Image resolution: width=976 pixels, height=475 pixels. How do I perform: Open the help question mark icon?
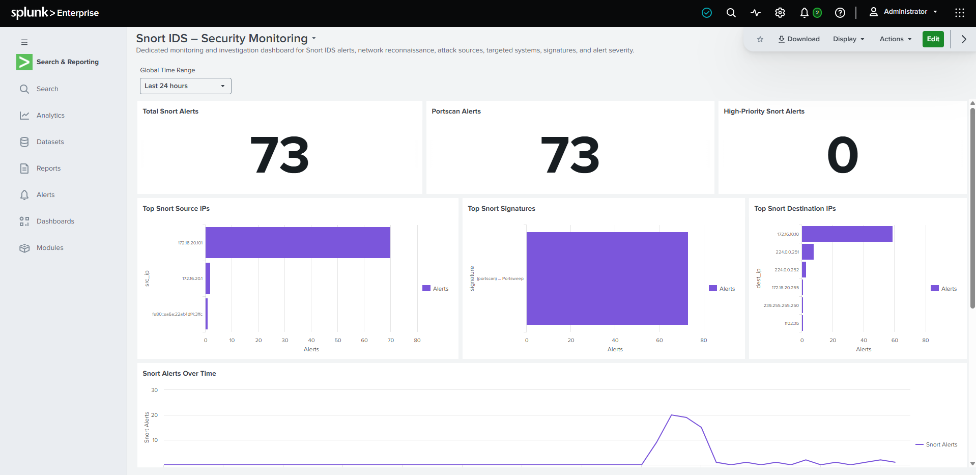coord(840,13)
